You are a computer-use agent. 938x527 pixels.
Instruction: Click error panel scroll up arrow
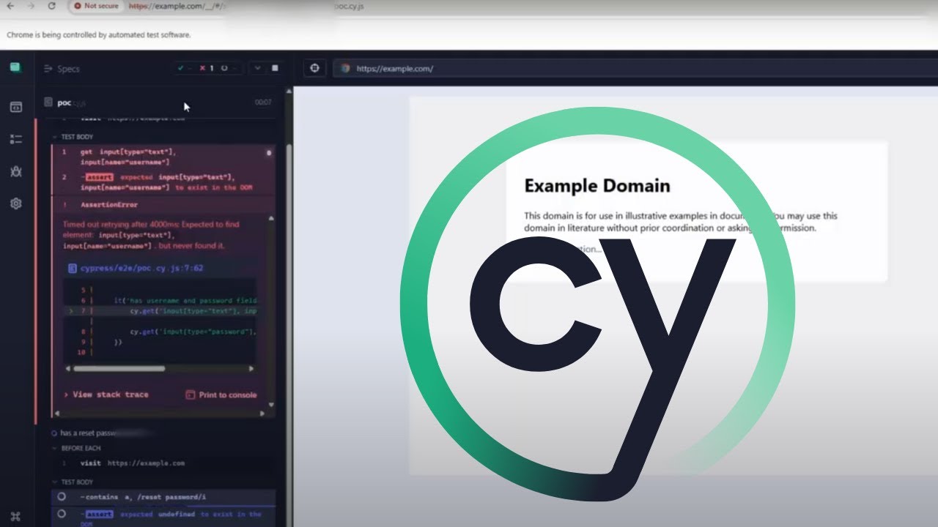coord(271,218)
